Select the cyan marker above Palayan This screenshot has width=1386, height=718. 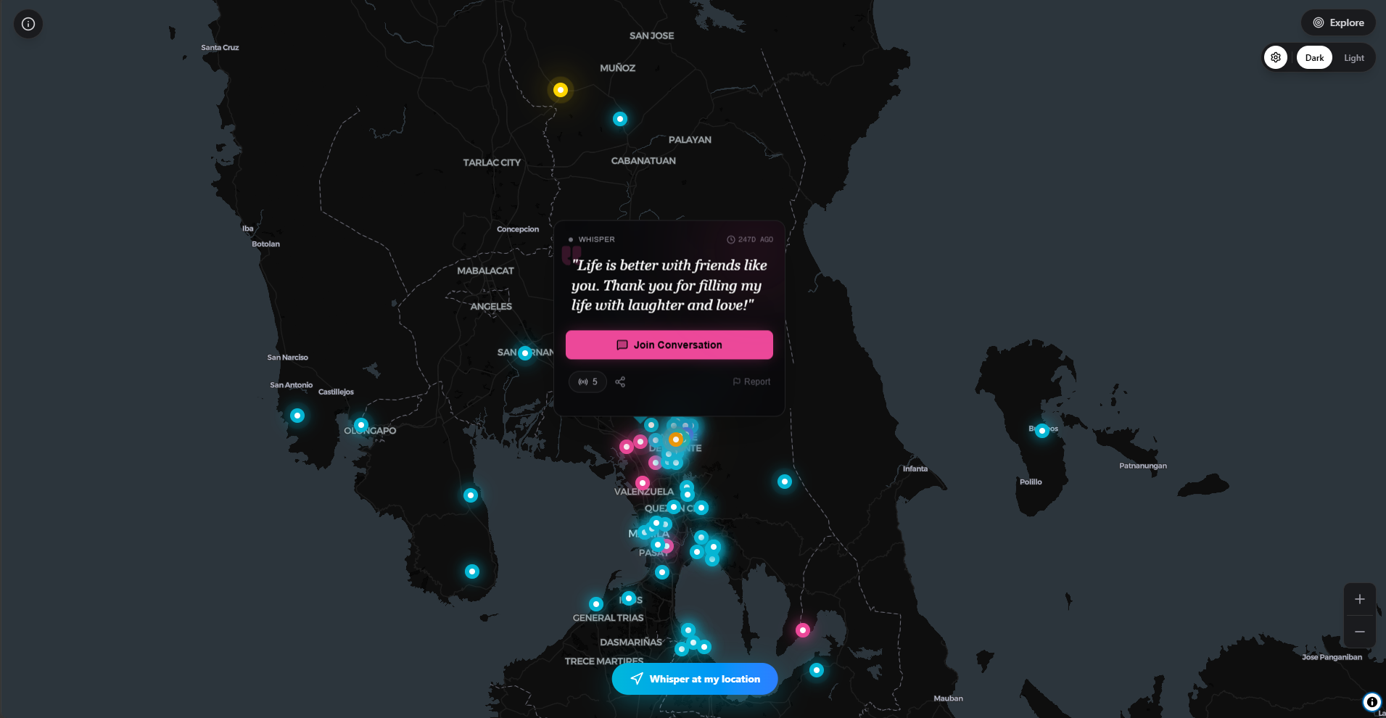pos(619,119)
